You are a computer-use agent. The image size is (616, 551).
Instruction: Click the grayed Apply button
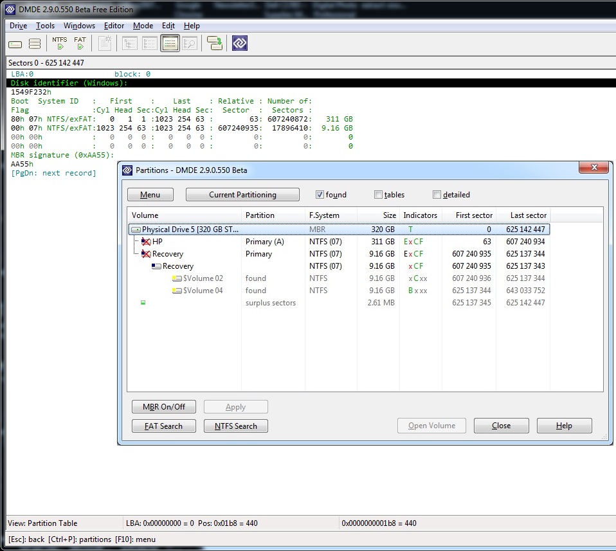[x=236, y=406]
